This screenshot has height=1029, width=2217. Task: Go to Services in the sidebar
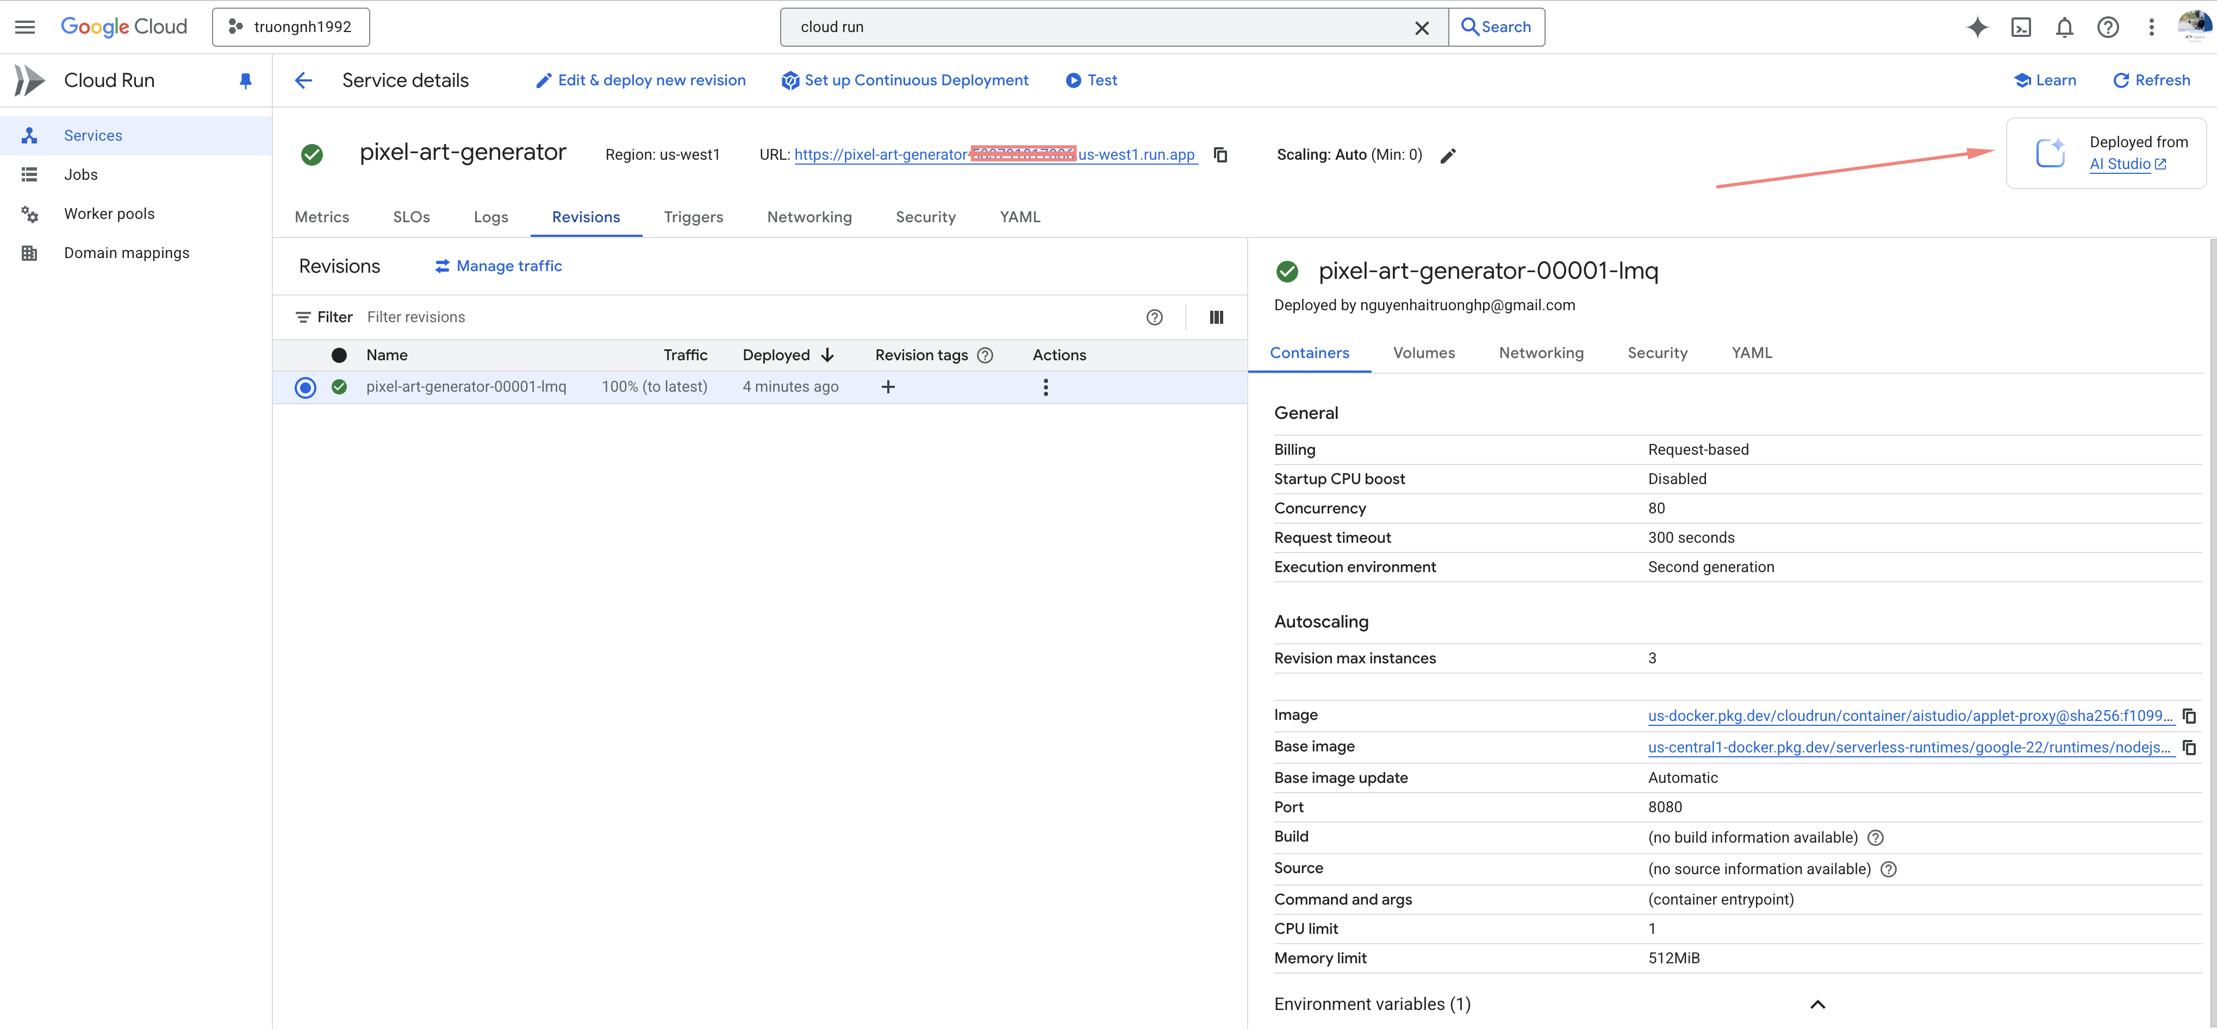click(x=136, y=135)
